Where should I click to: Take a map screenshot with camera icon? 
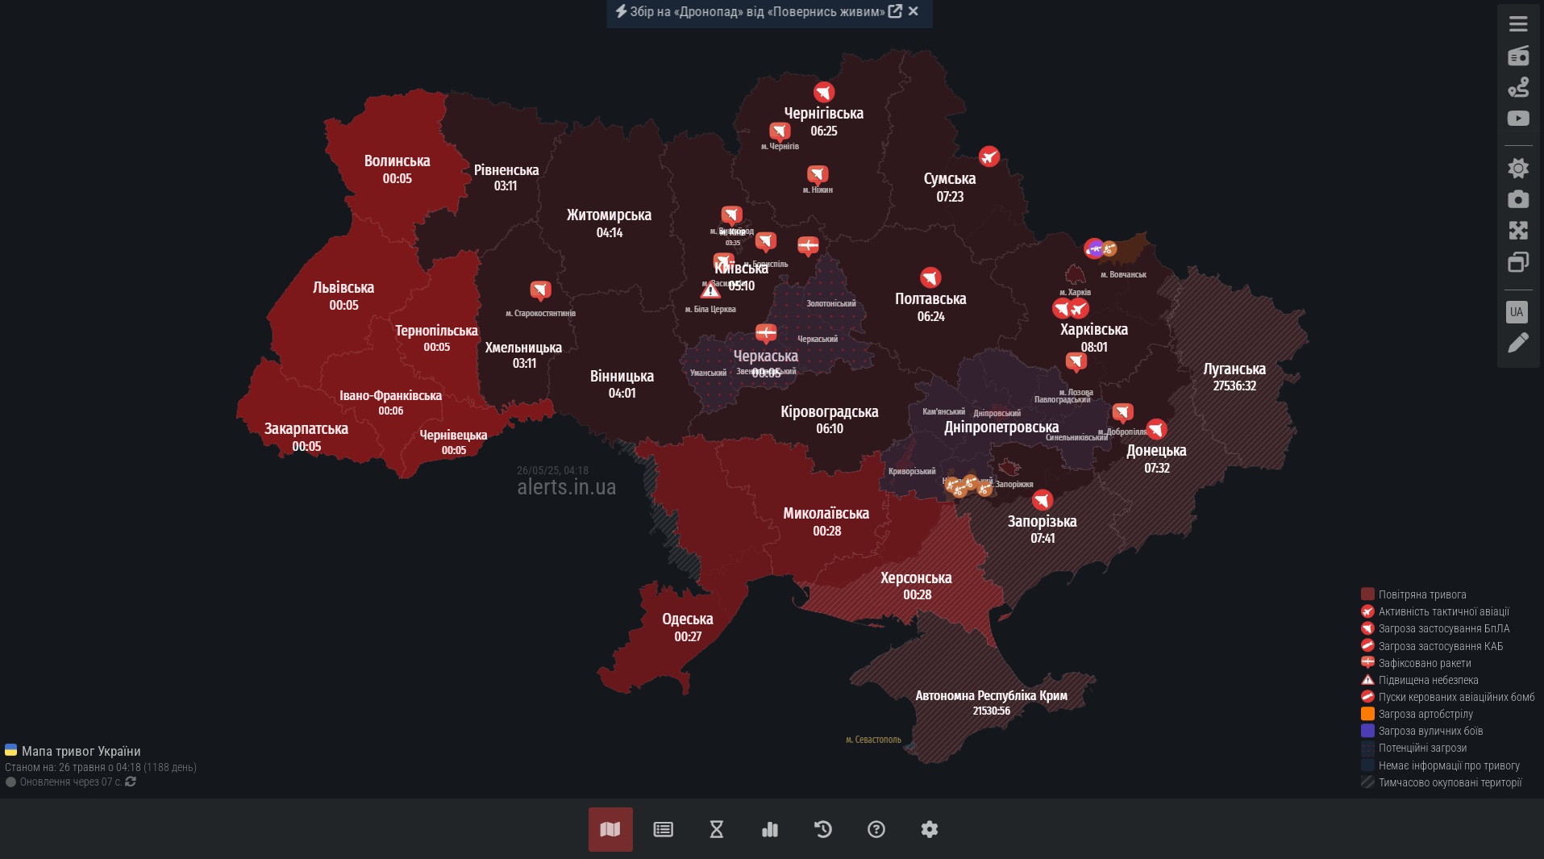click(x=1518, y=199)
